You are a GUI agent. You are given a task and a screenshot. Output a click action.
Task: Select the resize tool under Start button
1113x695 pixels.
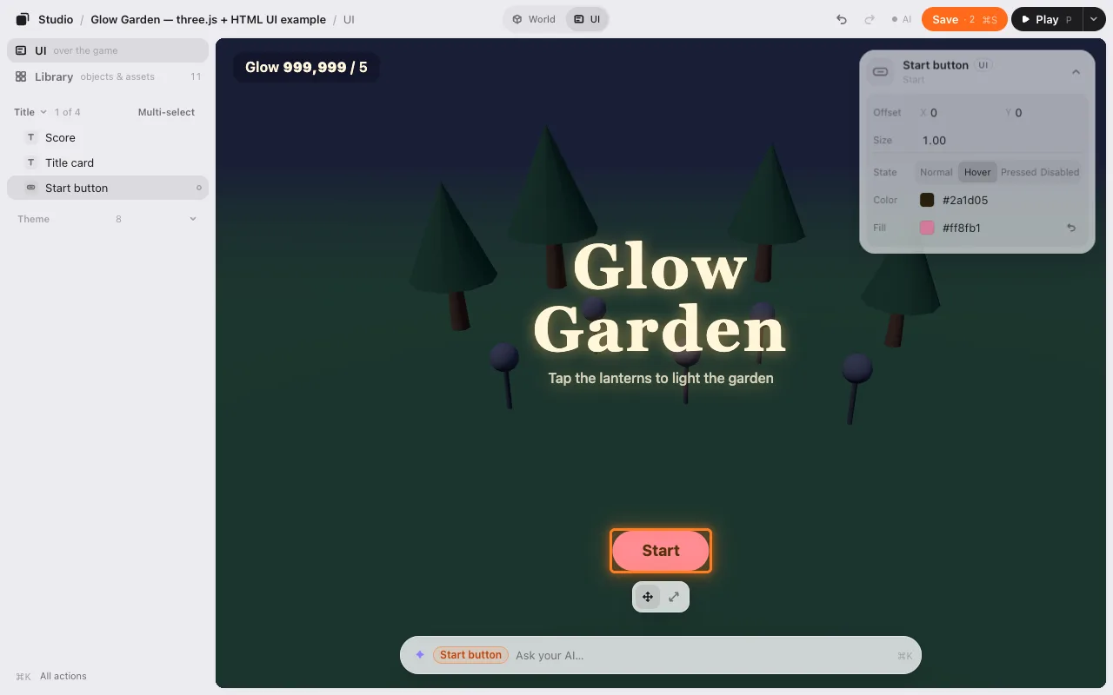tap(674, 597)
